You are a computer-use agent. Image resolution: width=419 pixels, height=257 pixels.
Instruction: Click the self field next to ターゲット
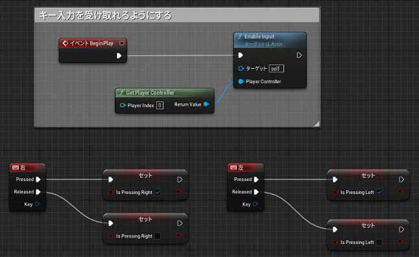(276, 68)
